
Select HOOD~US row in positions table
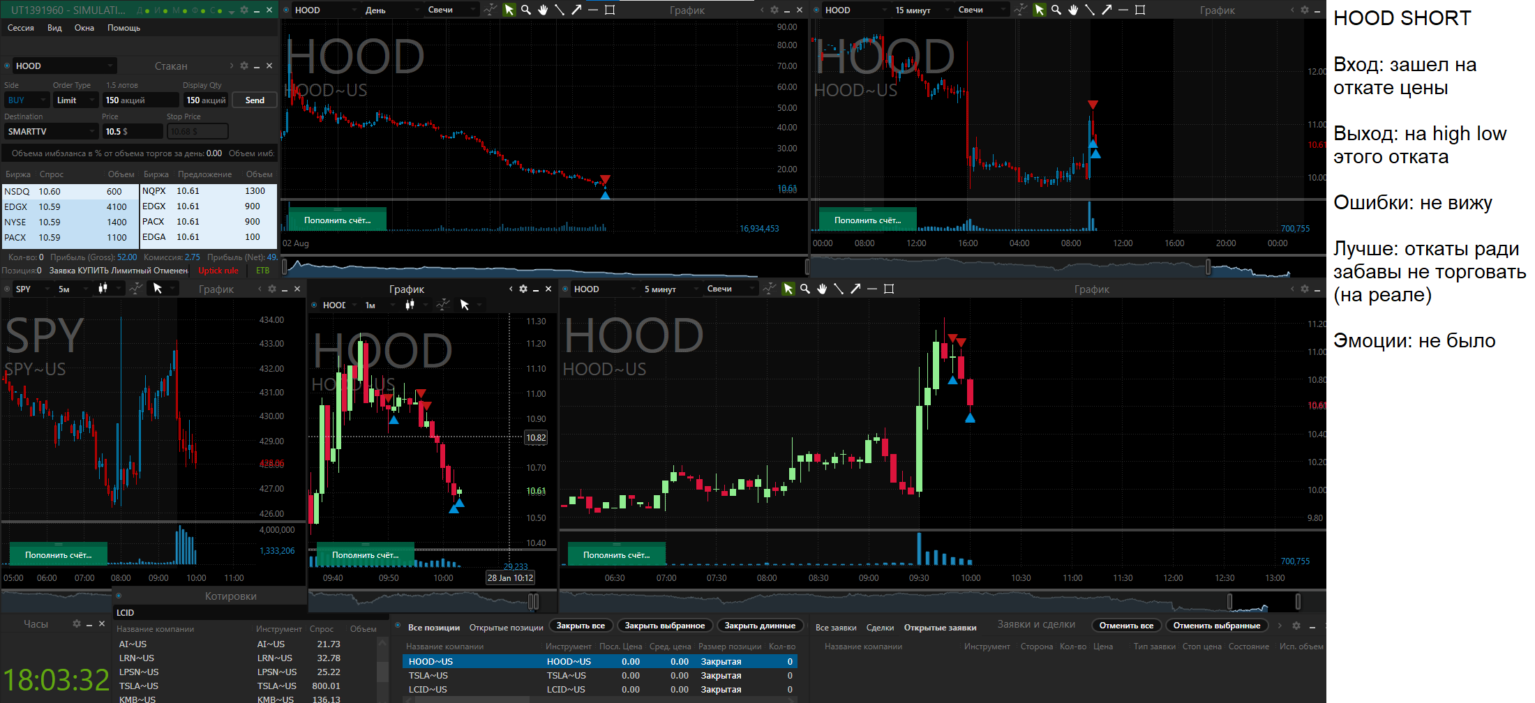599,661
